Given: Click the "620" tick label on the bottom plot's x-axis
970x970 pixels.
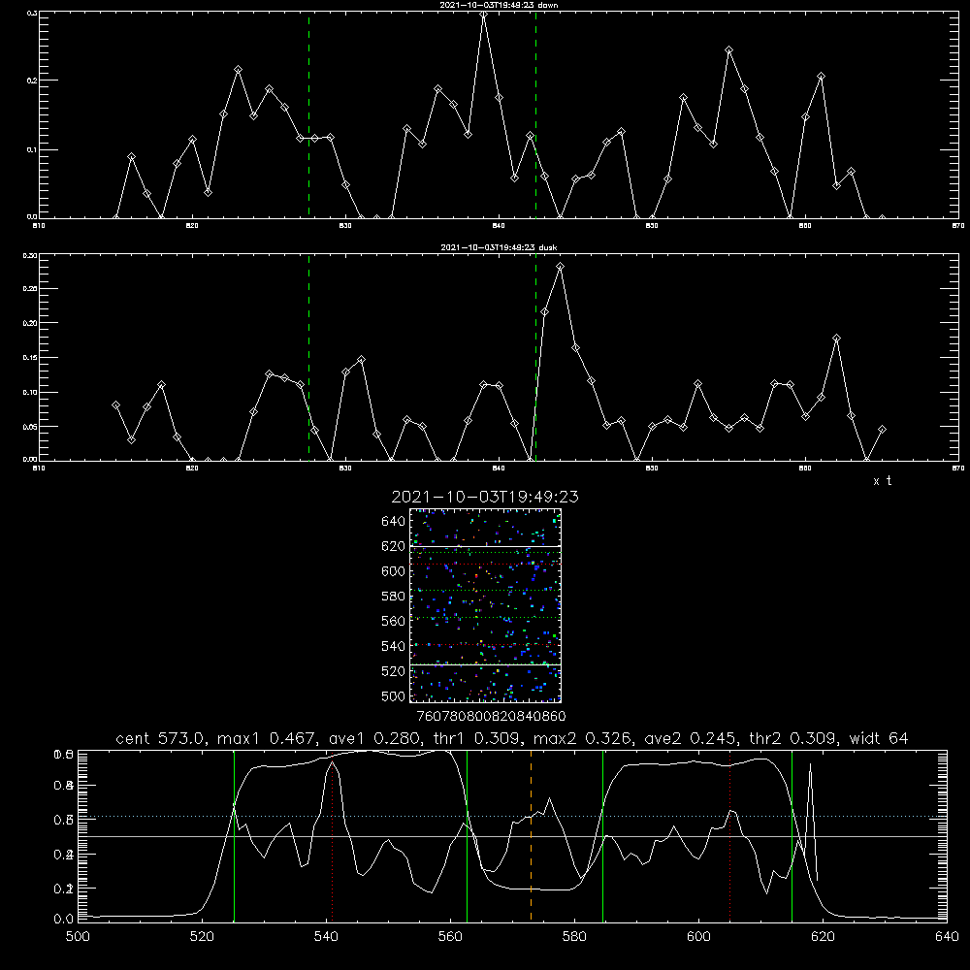Looking at the screenshot, I should (x=823, y=937).
